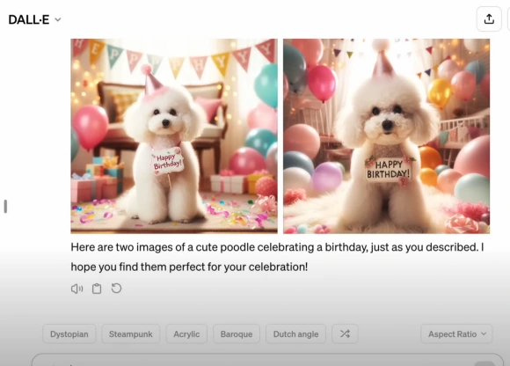Choose the Acrylic style suggestion

click(186, 333)
